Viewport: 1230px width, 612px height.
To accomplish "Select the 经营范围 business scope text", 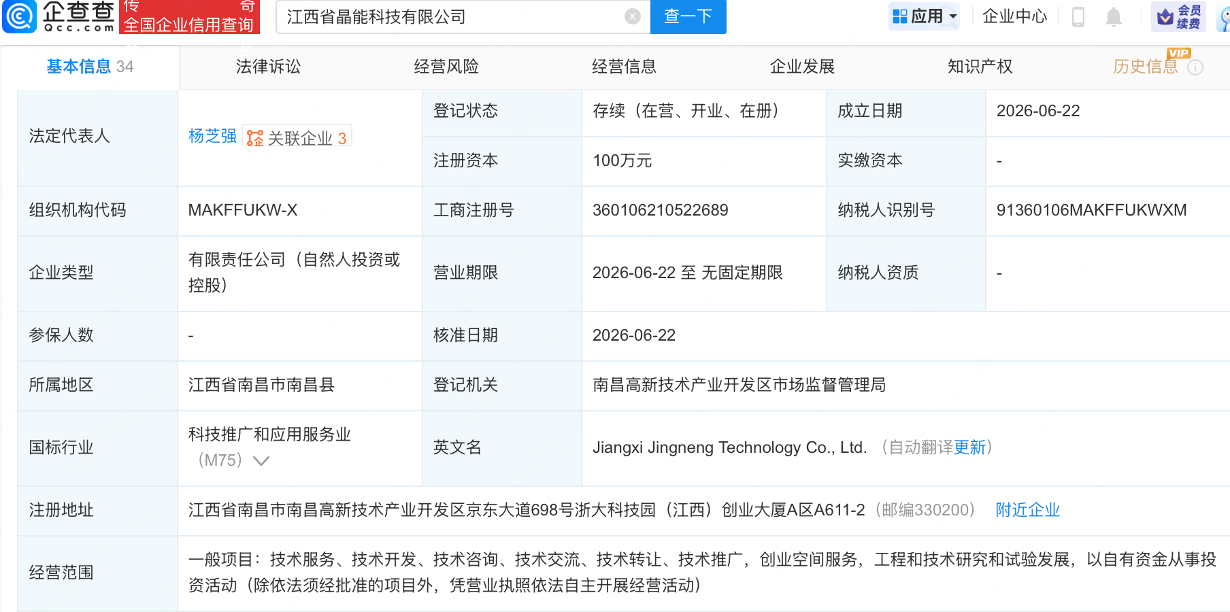I will tap(702, 573).
